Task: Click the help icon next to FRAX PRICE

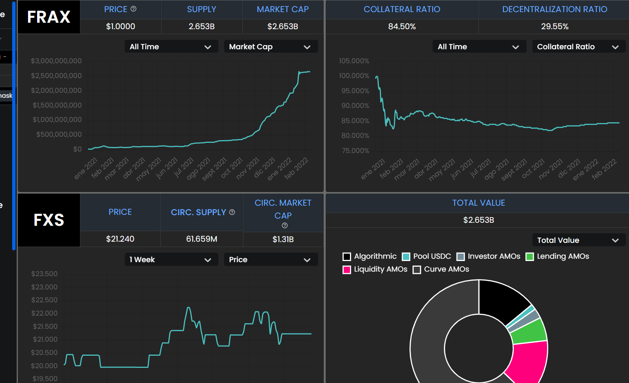Action: pos(133,9)
